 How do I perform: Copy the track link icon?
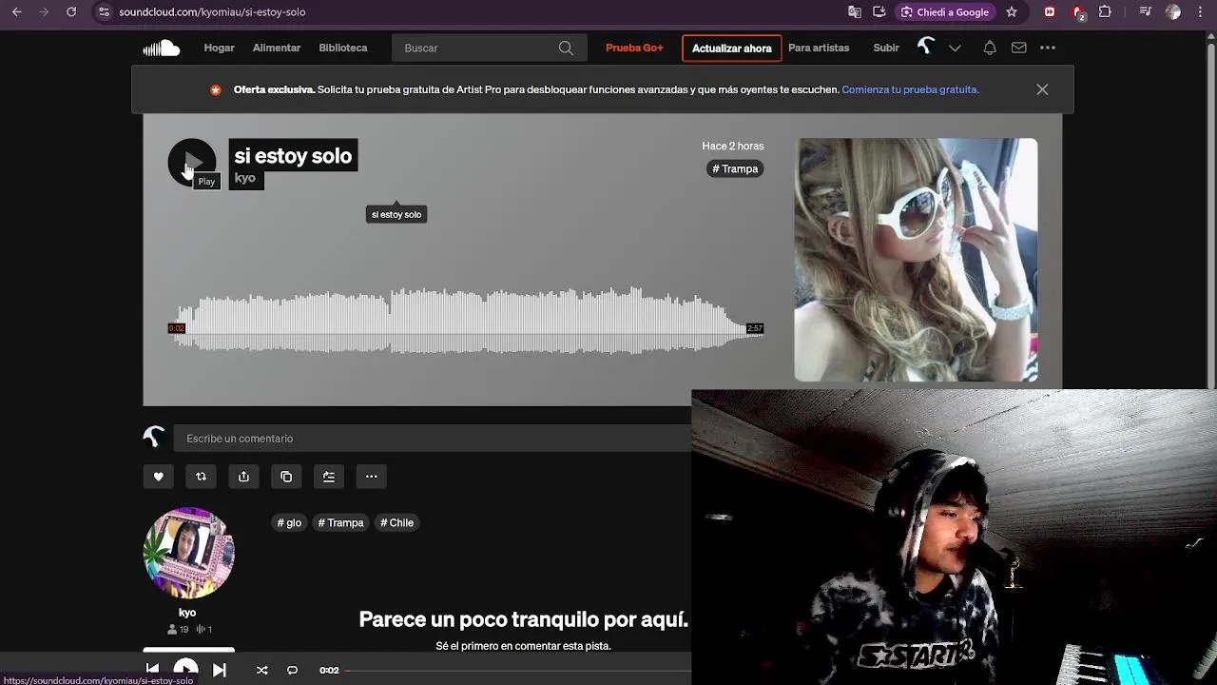point(286,477)
